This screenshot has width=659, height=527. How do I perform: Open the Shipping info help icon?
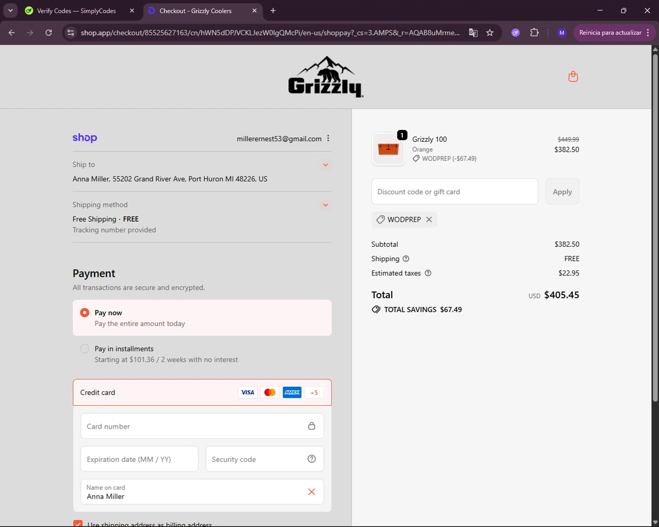[406, 259]
